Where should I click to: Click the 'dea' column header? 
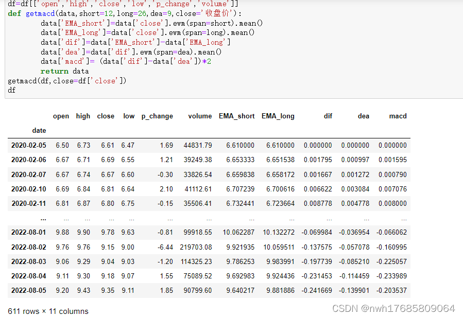click(x=364, y=116)
